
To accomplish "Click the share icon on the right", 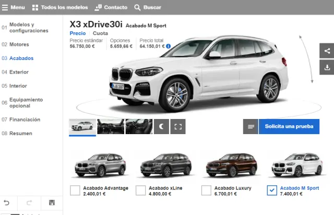I will [x=327, y=51].
